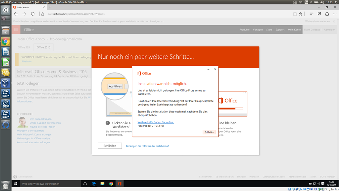The width and height of the screenshot is (339, 191).
Task: Open the Ubuntu system gear menu
Action: 336,2
